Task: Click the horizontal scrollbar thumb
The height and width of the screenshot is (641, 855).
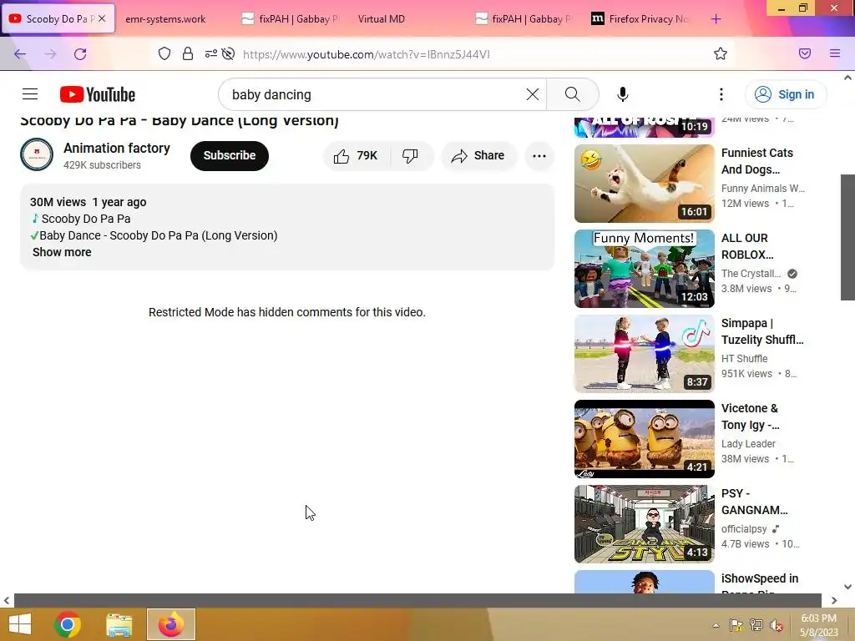Action: [x=417, y=600]
